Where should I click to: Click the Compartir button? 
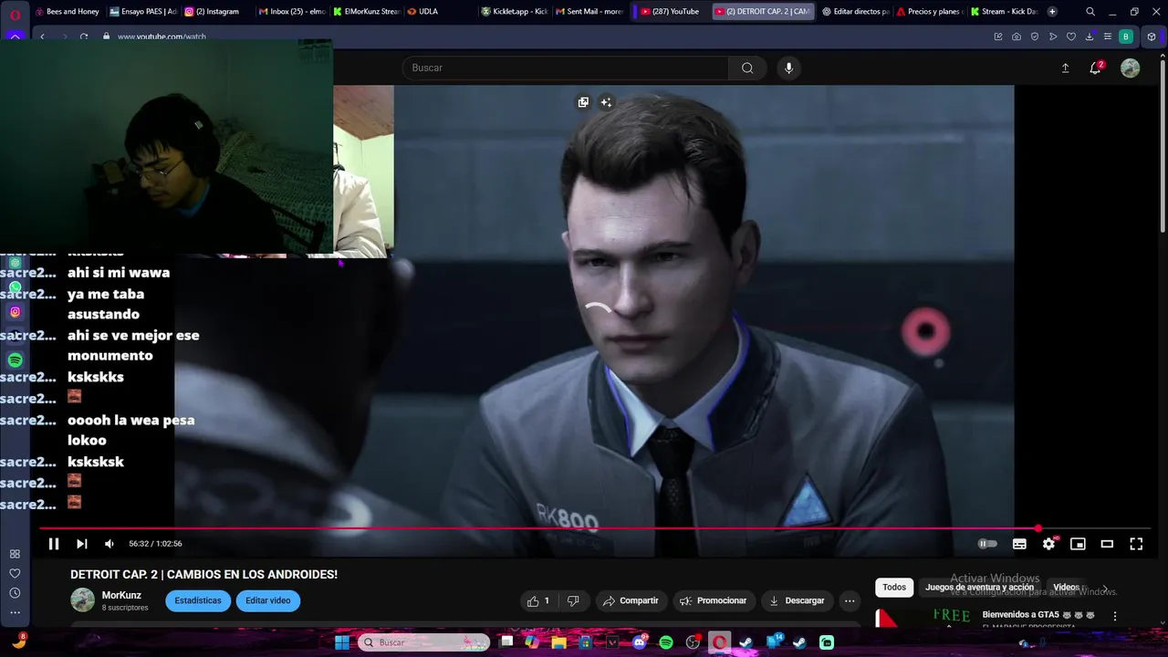pos(630,600)
